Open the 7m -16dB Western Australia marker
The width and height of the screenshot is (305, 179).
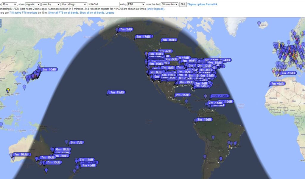(21, 155)
